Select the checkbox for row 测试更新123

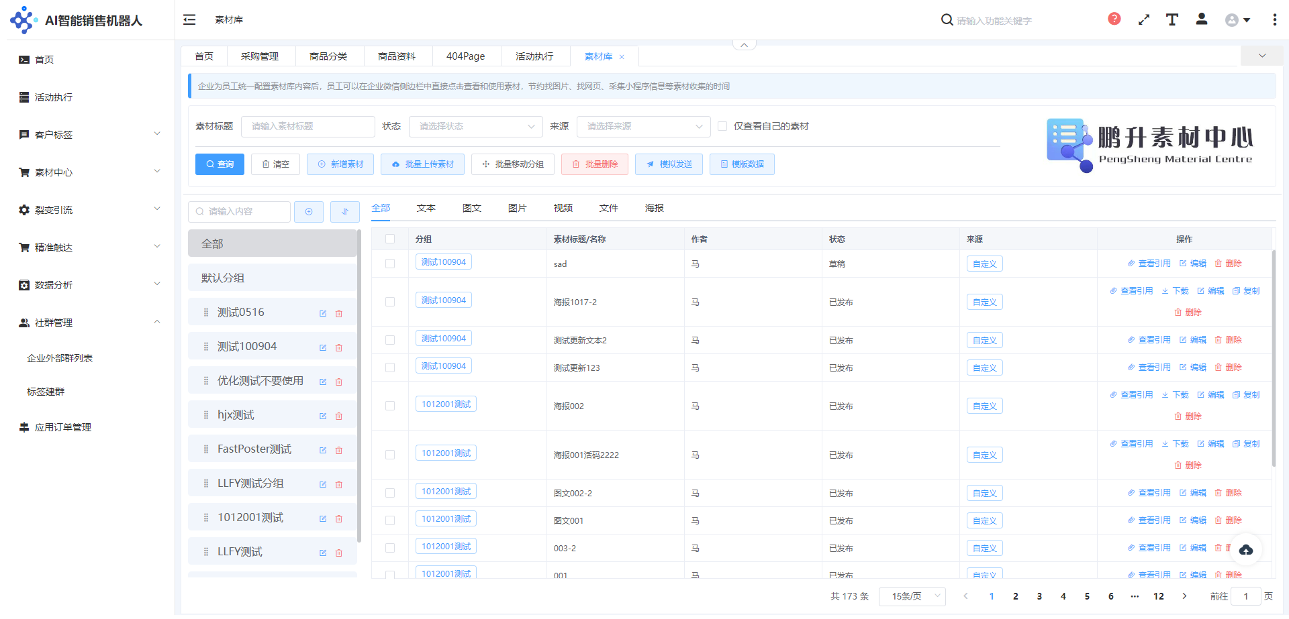click(390, 368)
